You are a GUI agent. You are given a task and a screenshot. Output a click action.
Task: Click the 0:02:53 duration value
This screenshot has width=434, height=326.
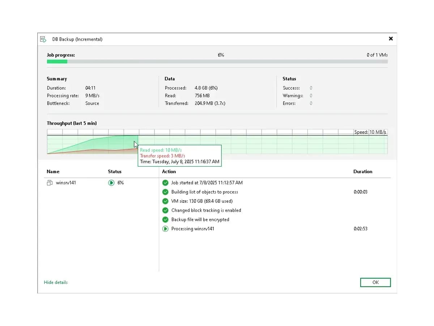[361, 229]
